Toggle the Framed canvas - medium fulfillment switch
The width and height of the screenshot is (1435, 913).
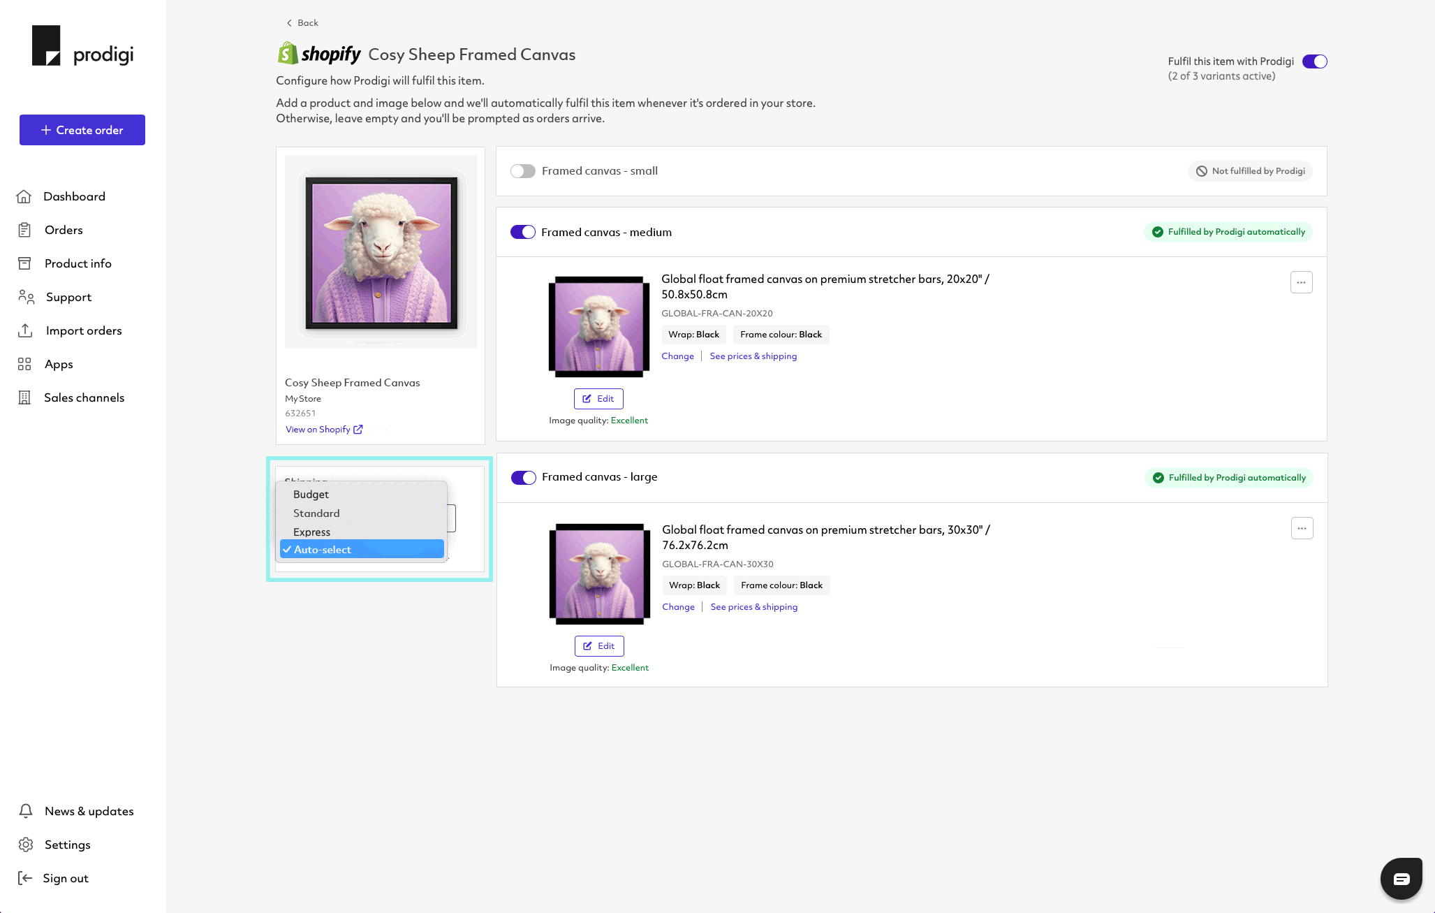pos(522,232)
